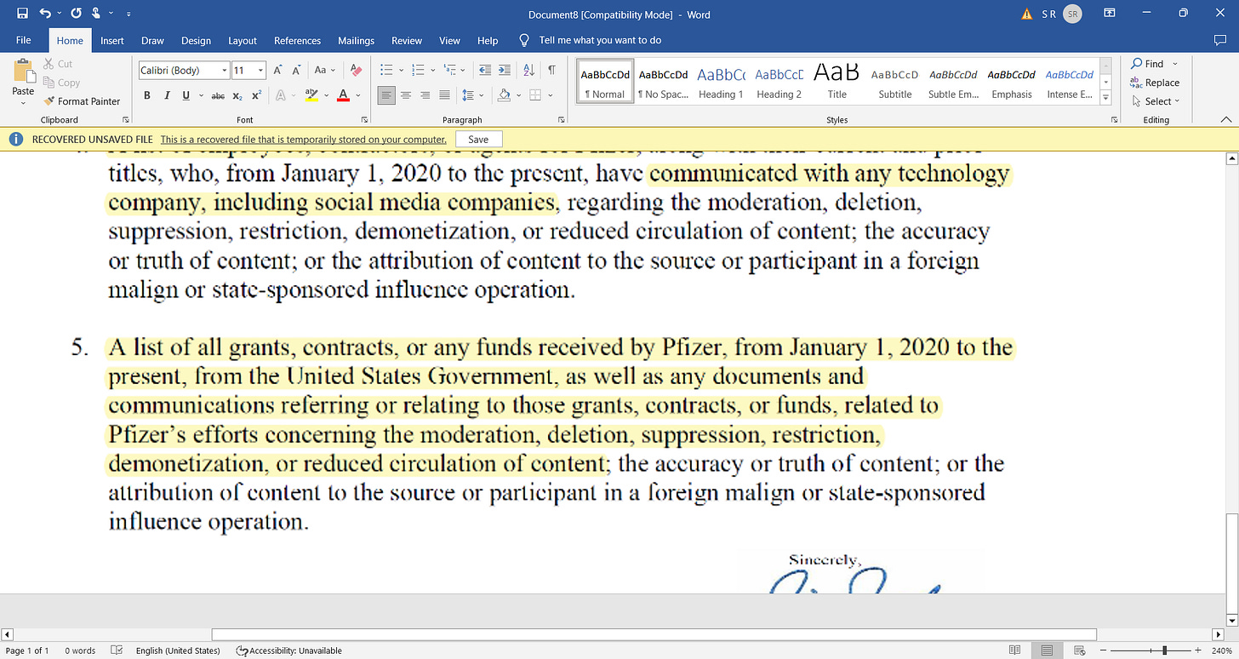The height and width of the screenshot is (659, 1239).
Task: Toggle Underline formatting
Action: pos(186,95)
